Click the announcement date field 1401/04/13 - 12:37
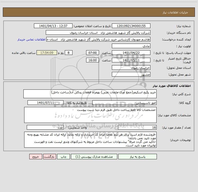Viewport: 198px width, 192px height. [x=53, y=26]
